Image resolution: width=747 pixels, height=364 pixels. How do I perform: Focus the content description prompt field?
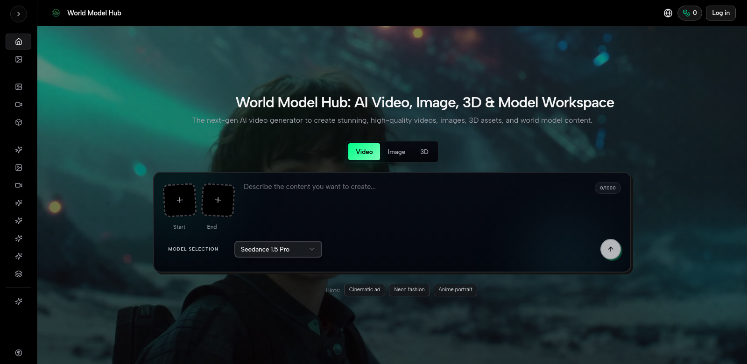(416, 205)
